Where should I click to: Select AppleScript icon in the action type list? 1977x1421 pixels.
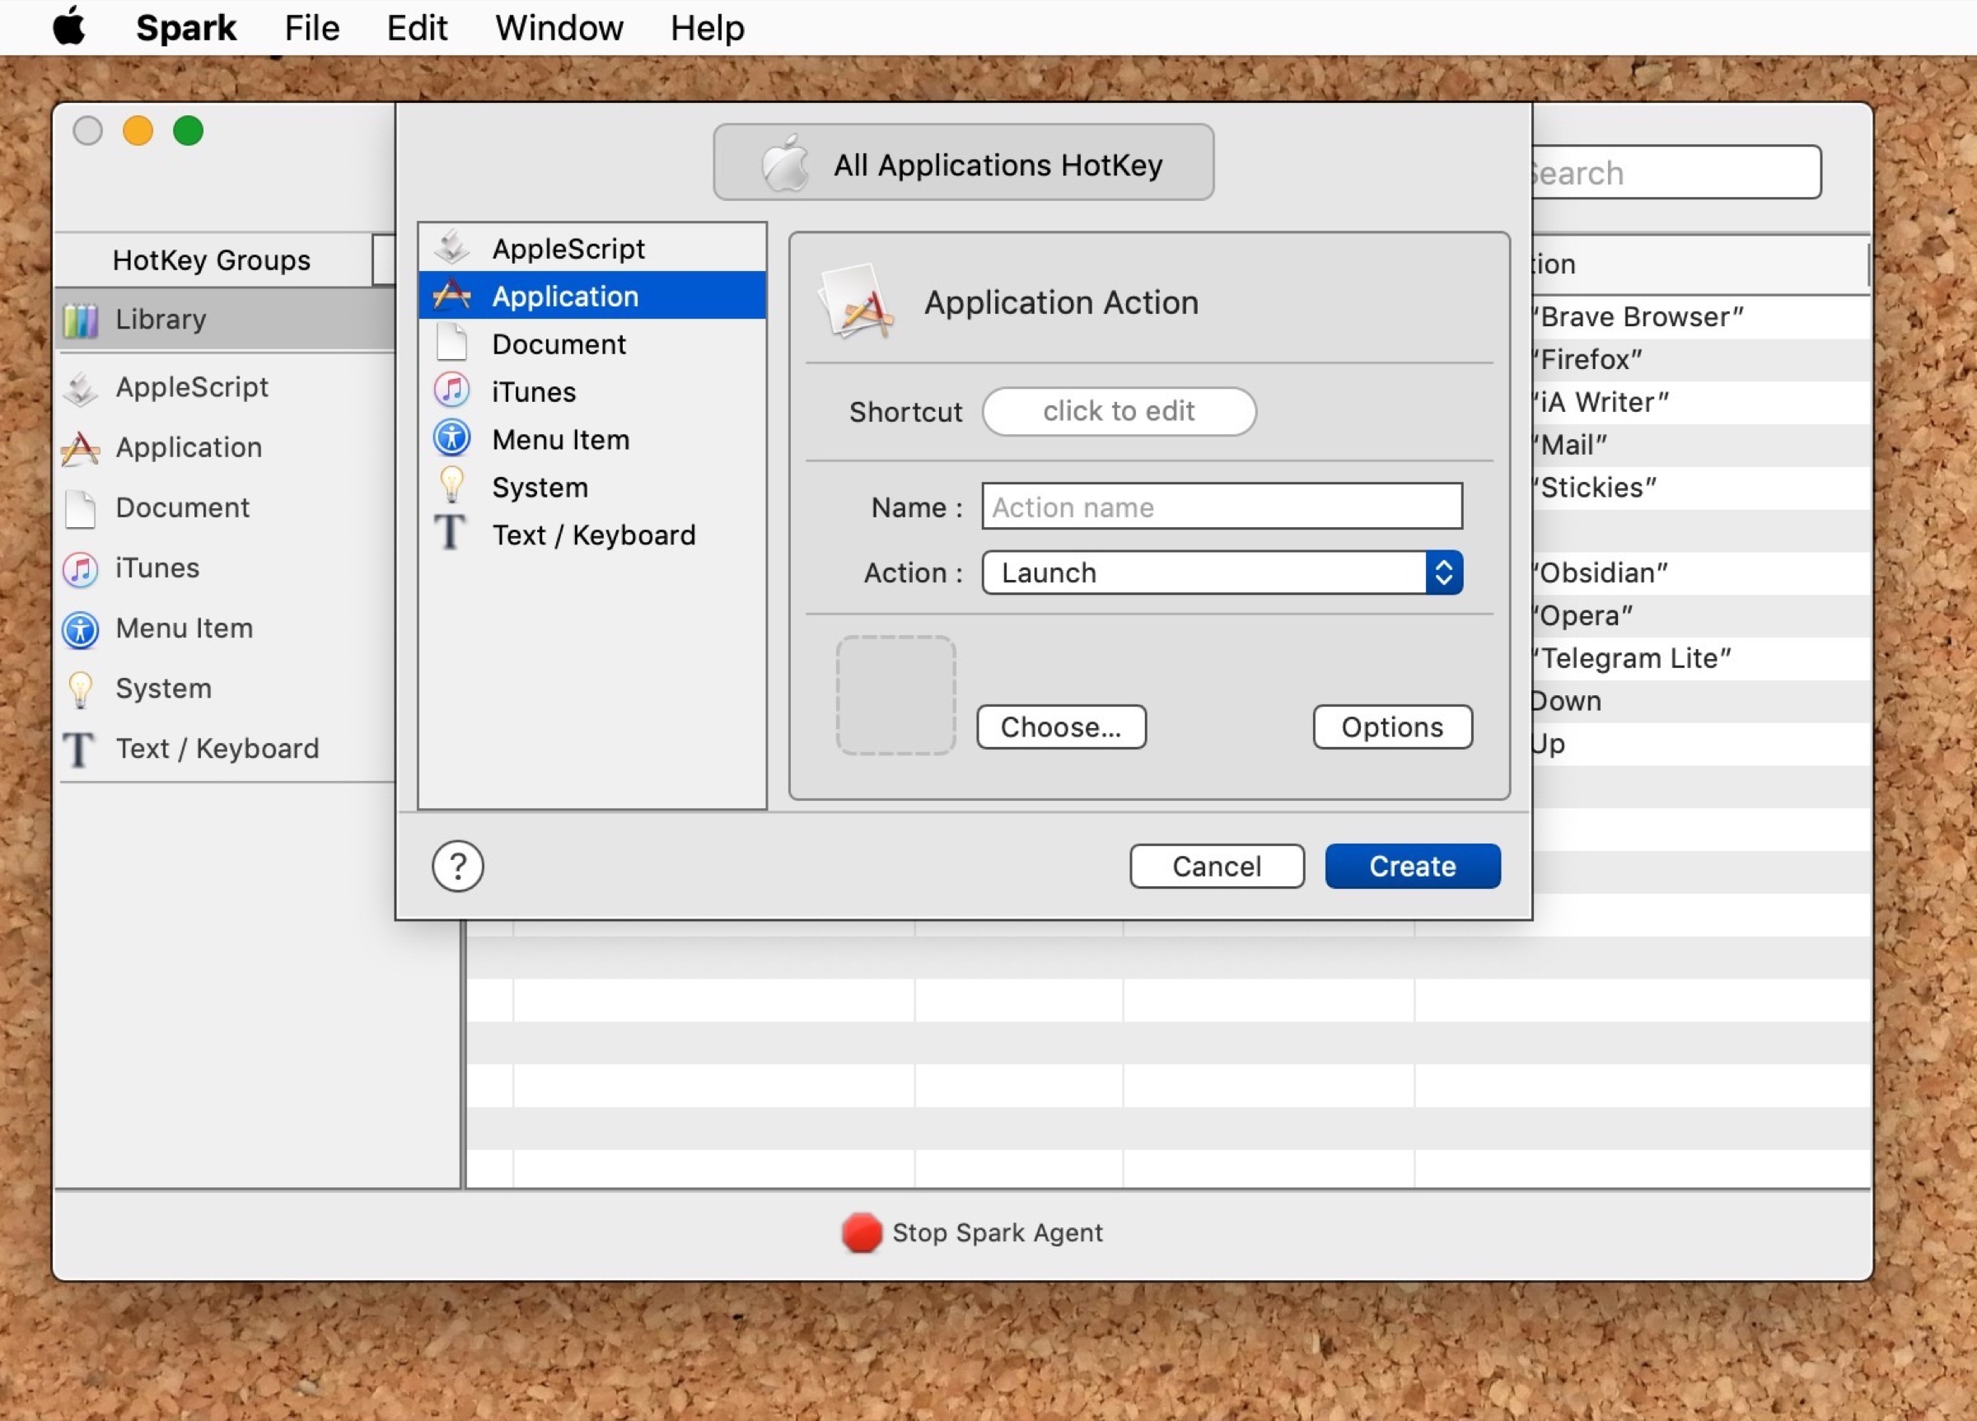click(451, 248)
